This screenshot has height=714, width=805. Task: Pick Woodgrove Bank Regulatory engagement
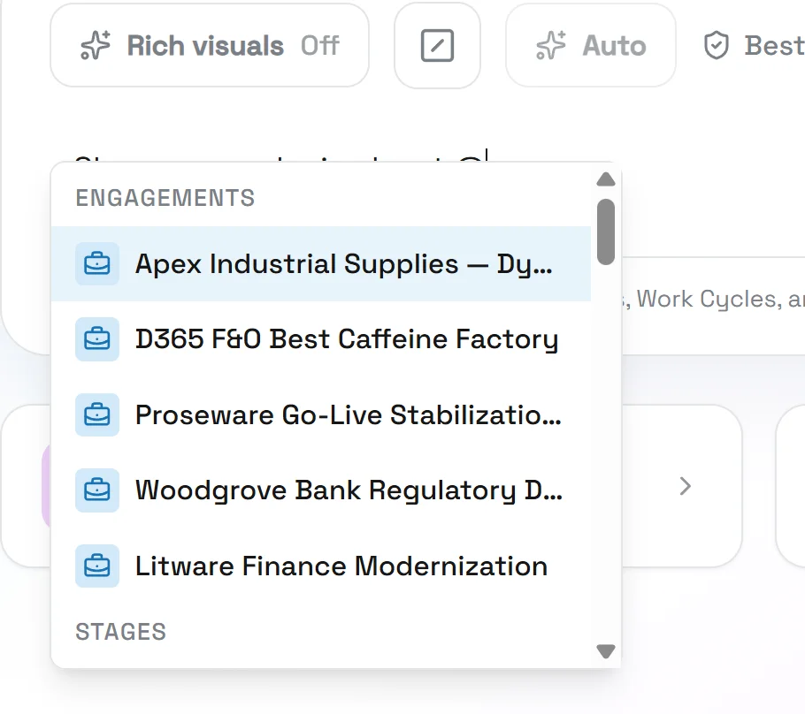[x=321, y=490]
